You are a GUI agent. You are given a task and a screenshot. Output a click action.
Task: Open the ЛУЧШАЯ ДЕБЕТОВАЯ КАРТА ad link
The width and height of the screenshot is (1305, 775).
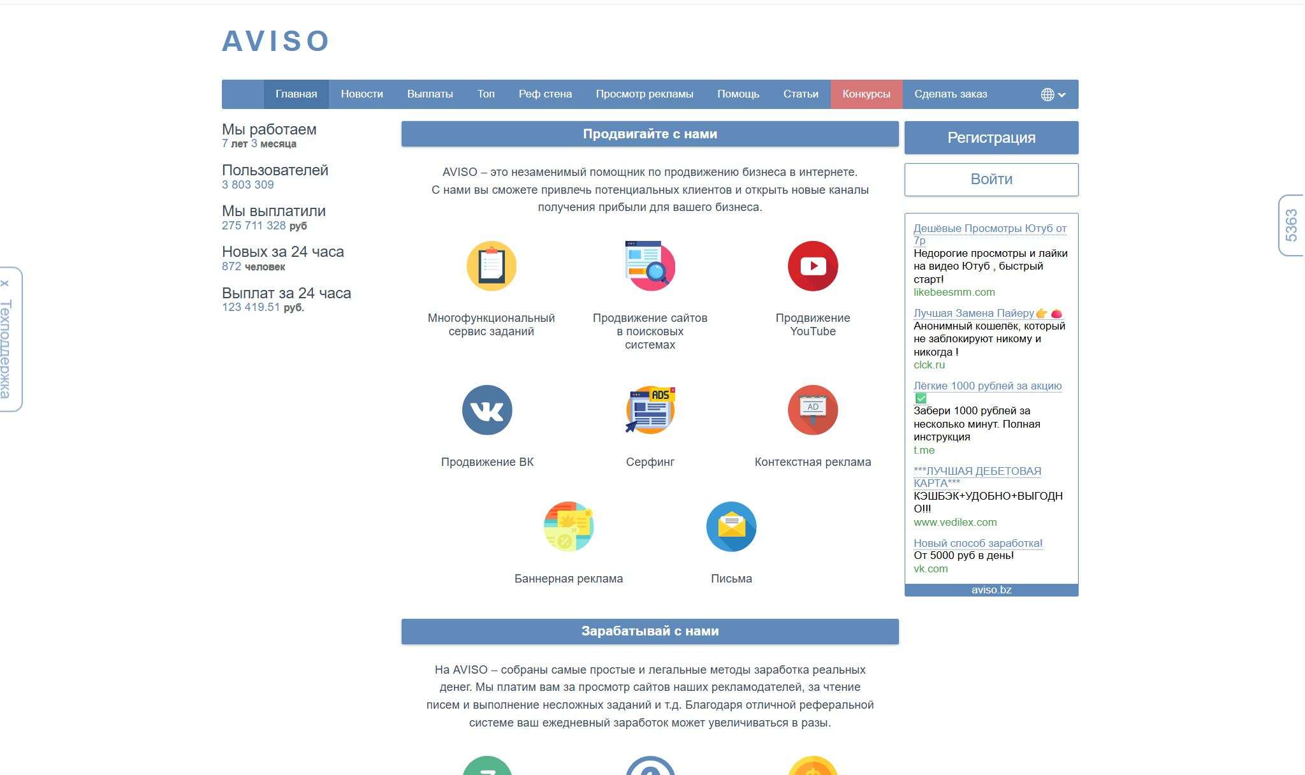(977, 472)
